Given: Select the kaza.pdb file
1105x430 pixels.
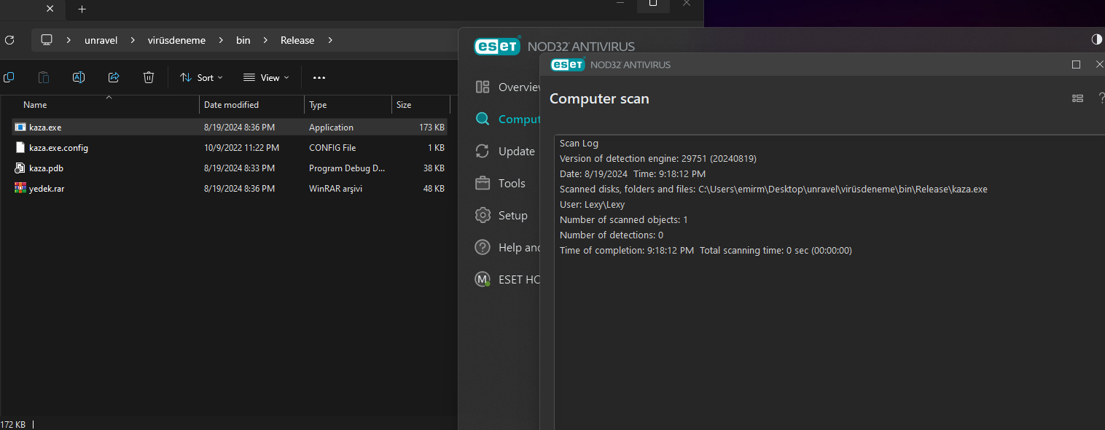Looking at the screenshot, I should 46,168.
